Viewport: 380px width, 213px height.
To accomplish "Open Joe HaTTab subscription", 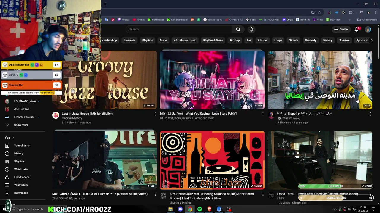I will 22,109.
